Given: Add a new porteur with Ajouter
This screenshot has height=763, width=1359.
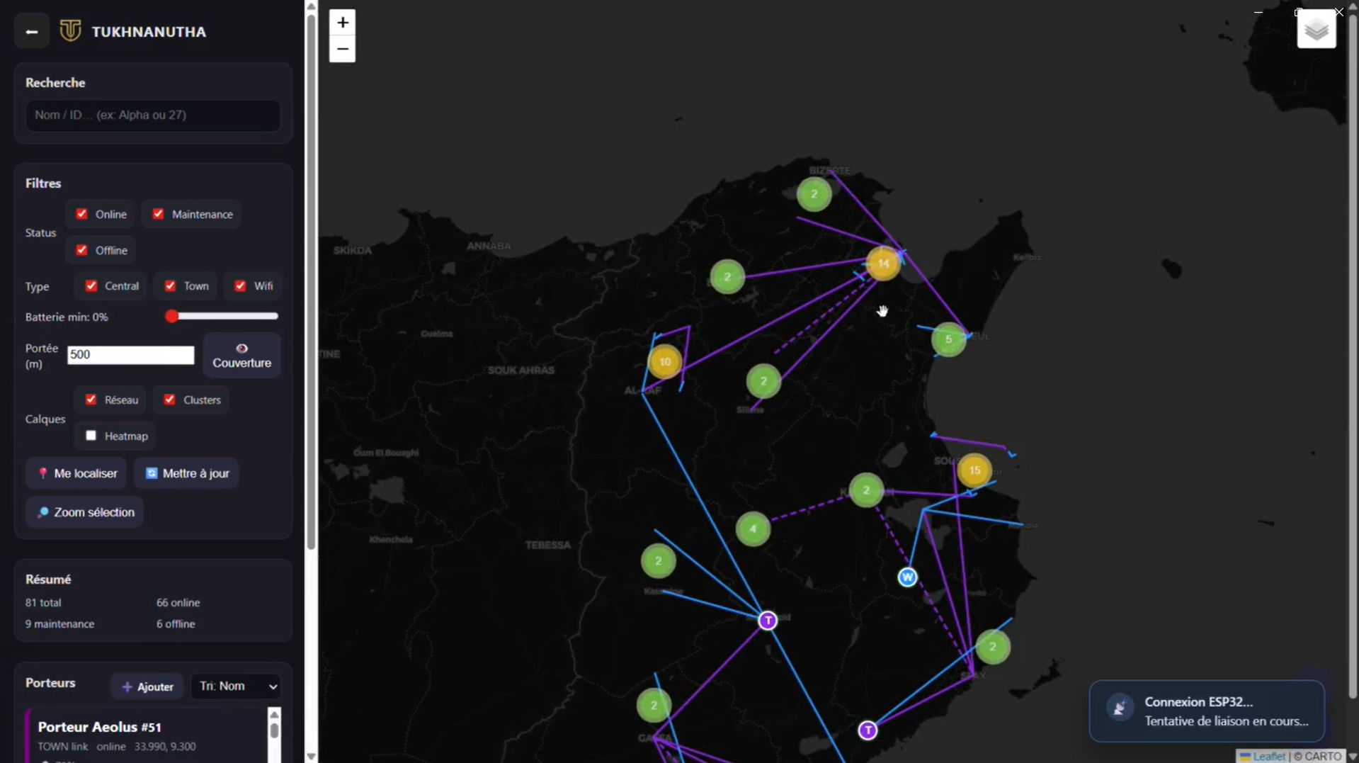Looking at the screenshot, I should tap(147, 686).
